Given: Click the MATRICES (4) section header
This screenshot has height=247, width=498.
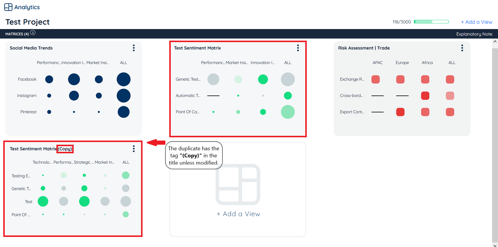Looking at the screenshot, I should point(17,34).
